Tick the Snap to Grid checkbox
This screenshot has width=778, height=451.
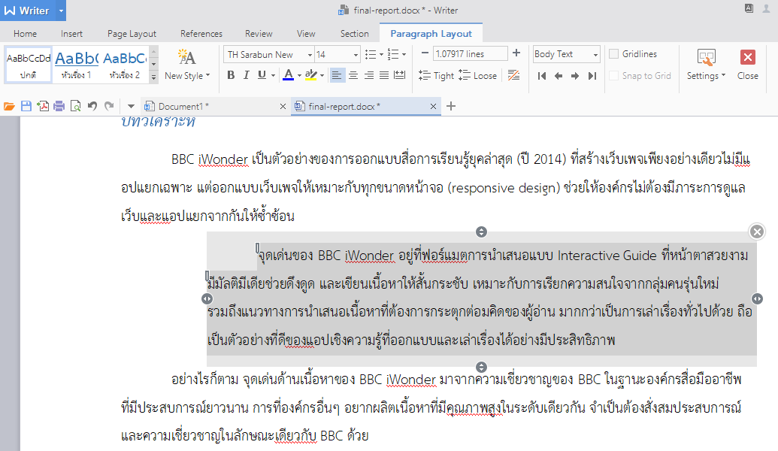(614, 76)
